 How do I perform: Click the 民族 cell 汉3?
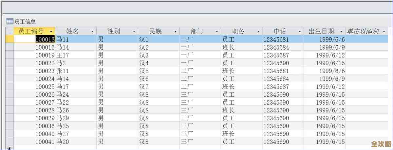click(x=159, y=55)
